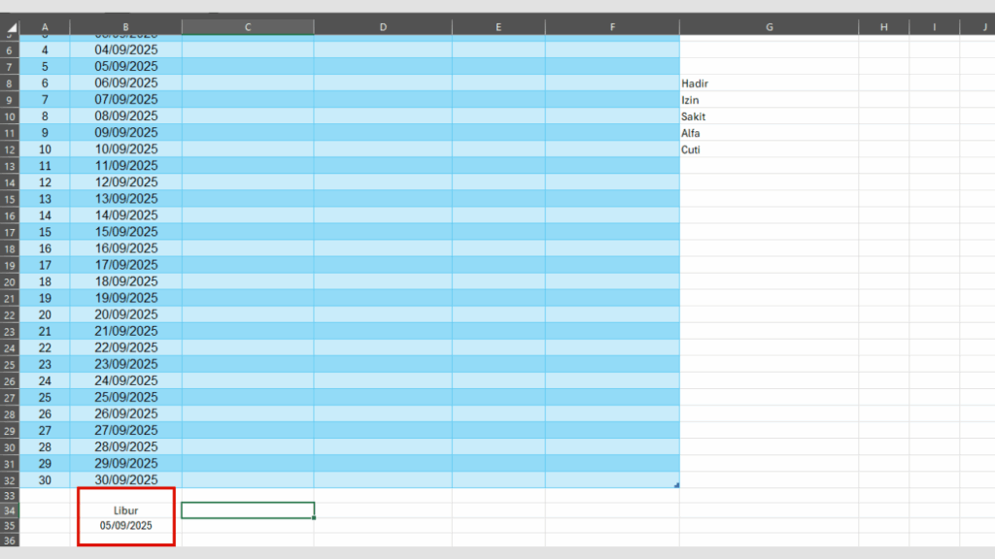Select column G header
995x559 pixels.
(x=769, y=27)
